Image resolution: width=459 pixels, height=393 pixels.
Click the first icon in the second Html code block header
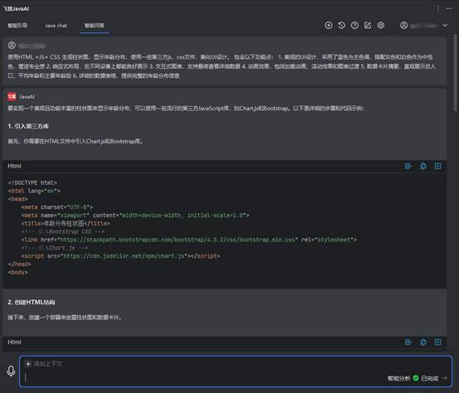point(408,342)
